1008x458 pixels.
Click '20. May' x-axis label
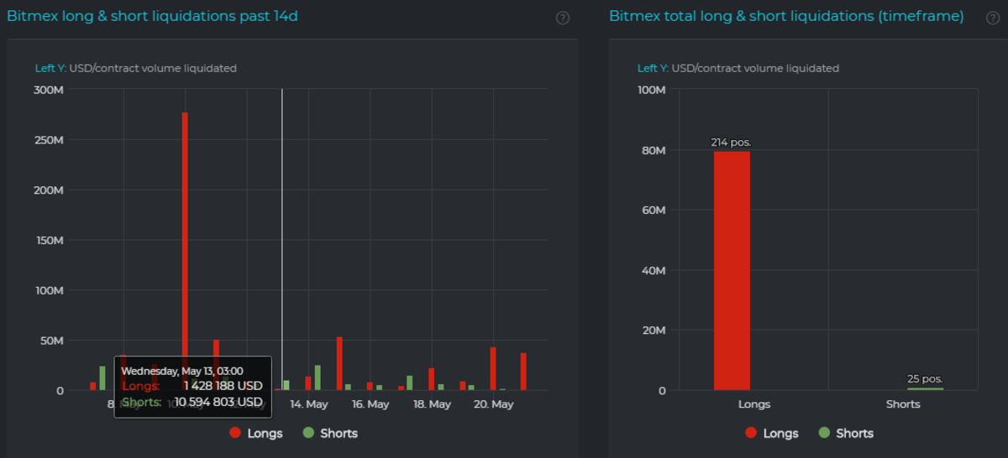click(x=494, y=404)
